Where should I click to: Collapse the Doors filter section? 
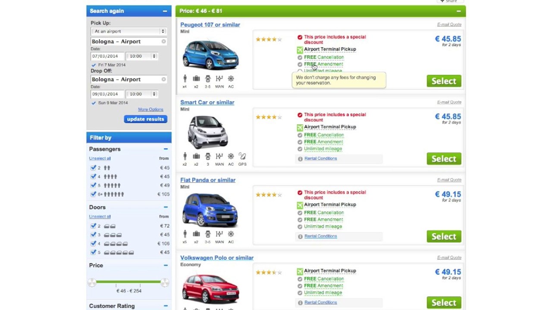click(166, 207)
